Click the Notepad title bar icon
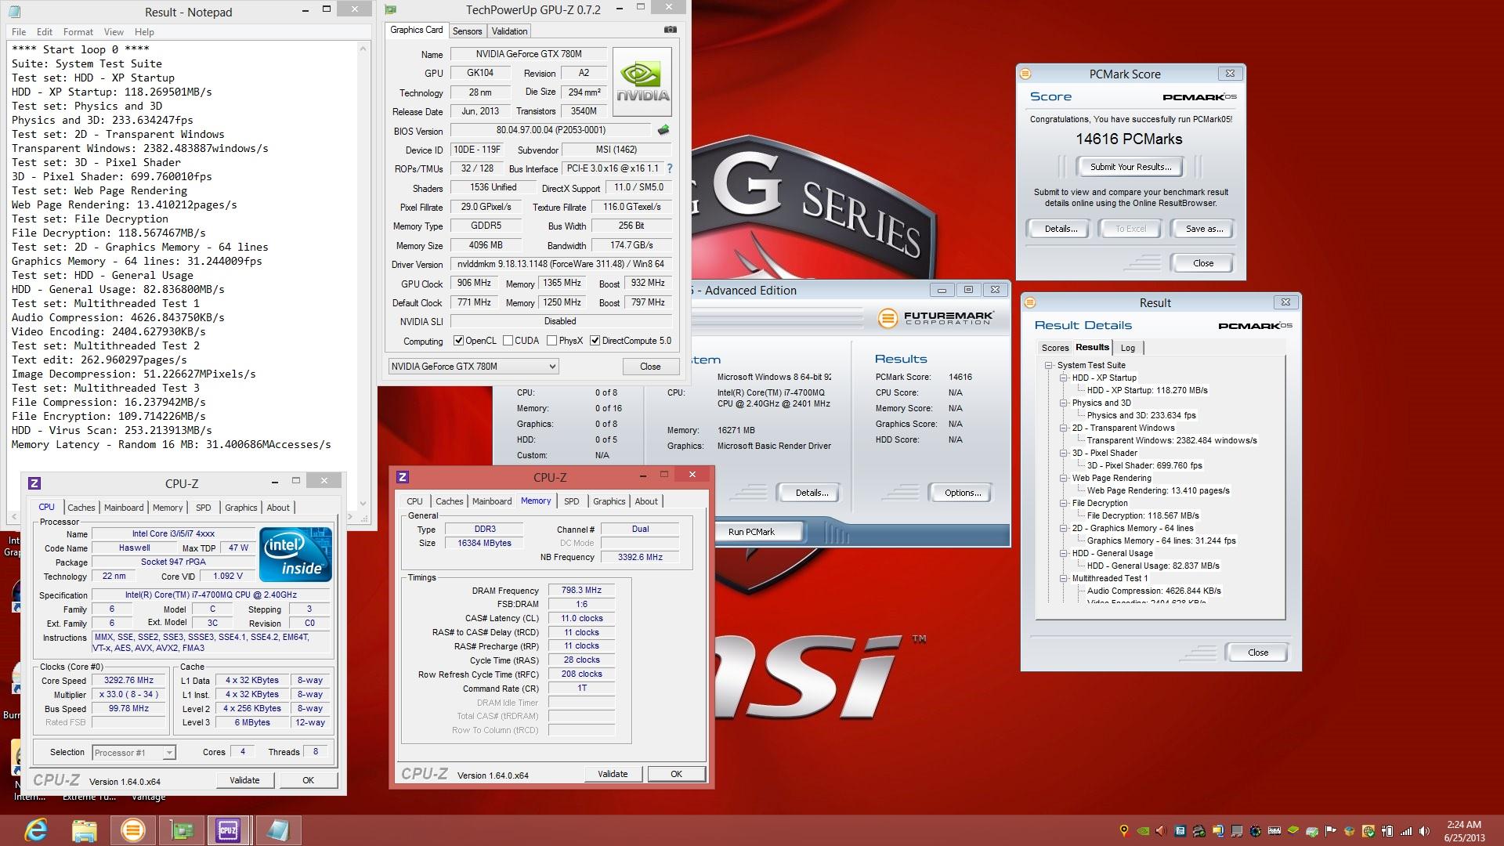 click(15, 12)
